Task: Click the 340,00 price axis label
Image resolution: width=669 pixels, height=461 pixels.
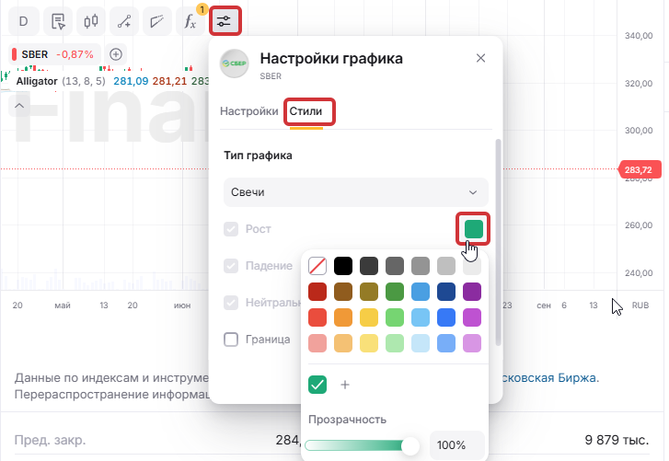Action: (x=639, y=36)
